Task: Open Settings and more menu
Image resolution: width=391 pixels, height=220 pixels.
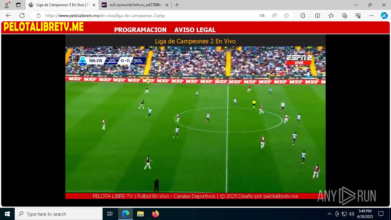Action: [x=371, y=16]
